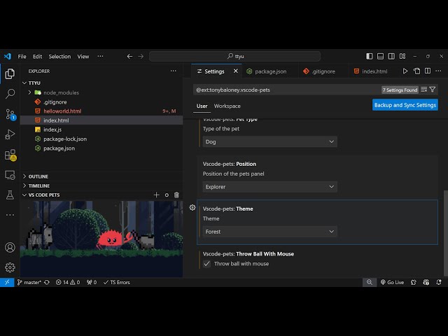Remove pets using the trash icon
Screen dimensions: 448x336
click(176, 195)
